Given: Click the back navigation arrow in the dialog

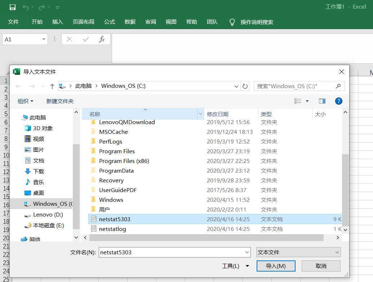Looking at the screenshot, I should (x=18, y=86).
